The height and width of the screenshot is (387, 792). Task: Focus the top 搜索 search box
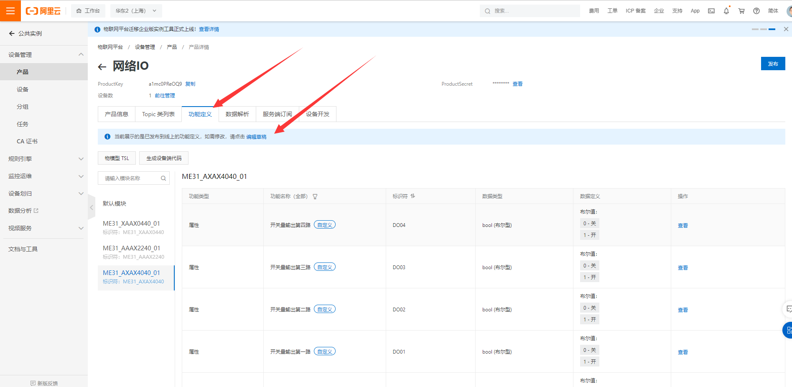click(x=530, y=11)
